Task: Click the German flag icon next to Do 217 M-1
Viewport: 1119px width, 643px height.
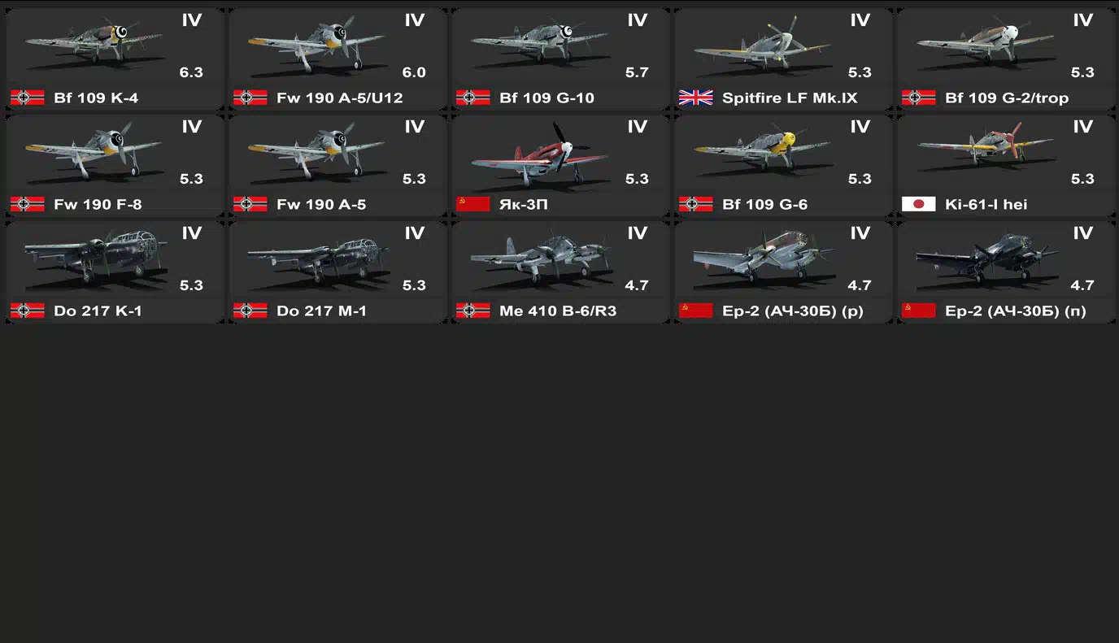Action: [250, 311]
